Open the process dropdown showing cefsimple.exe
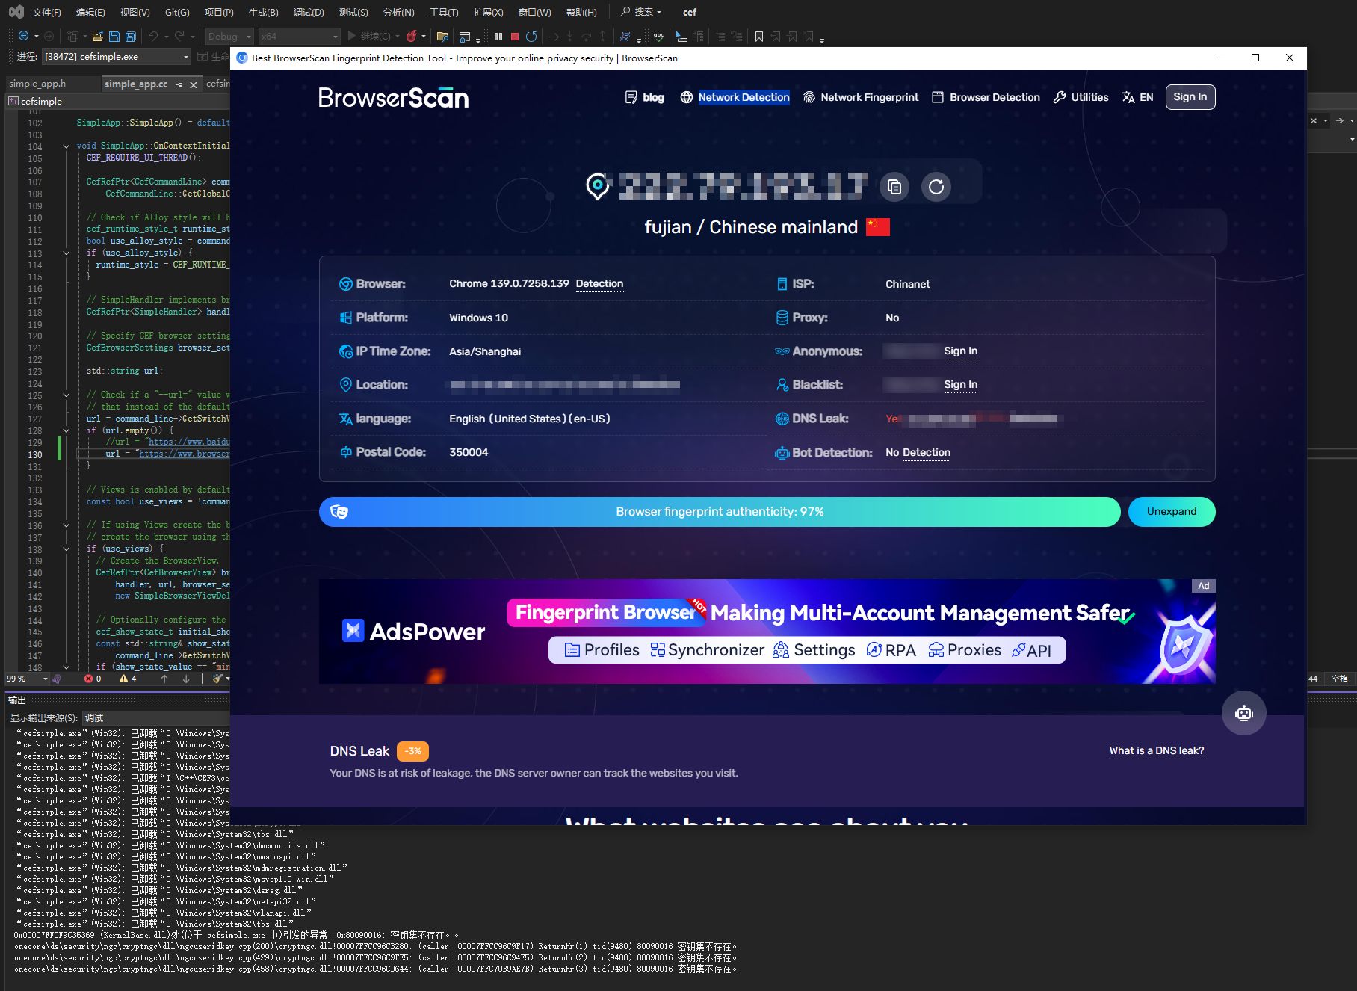1357x991 pixels. click(x=117, y=57)
